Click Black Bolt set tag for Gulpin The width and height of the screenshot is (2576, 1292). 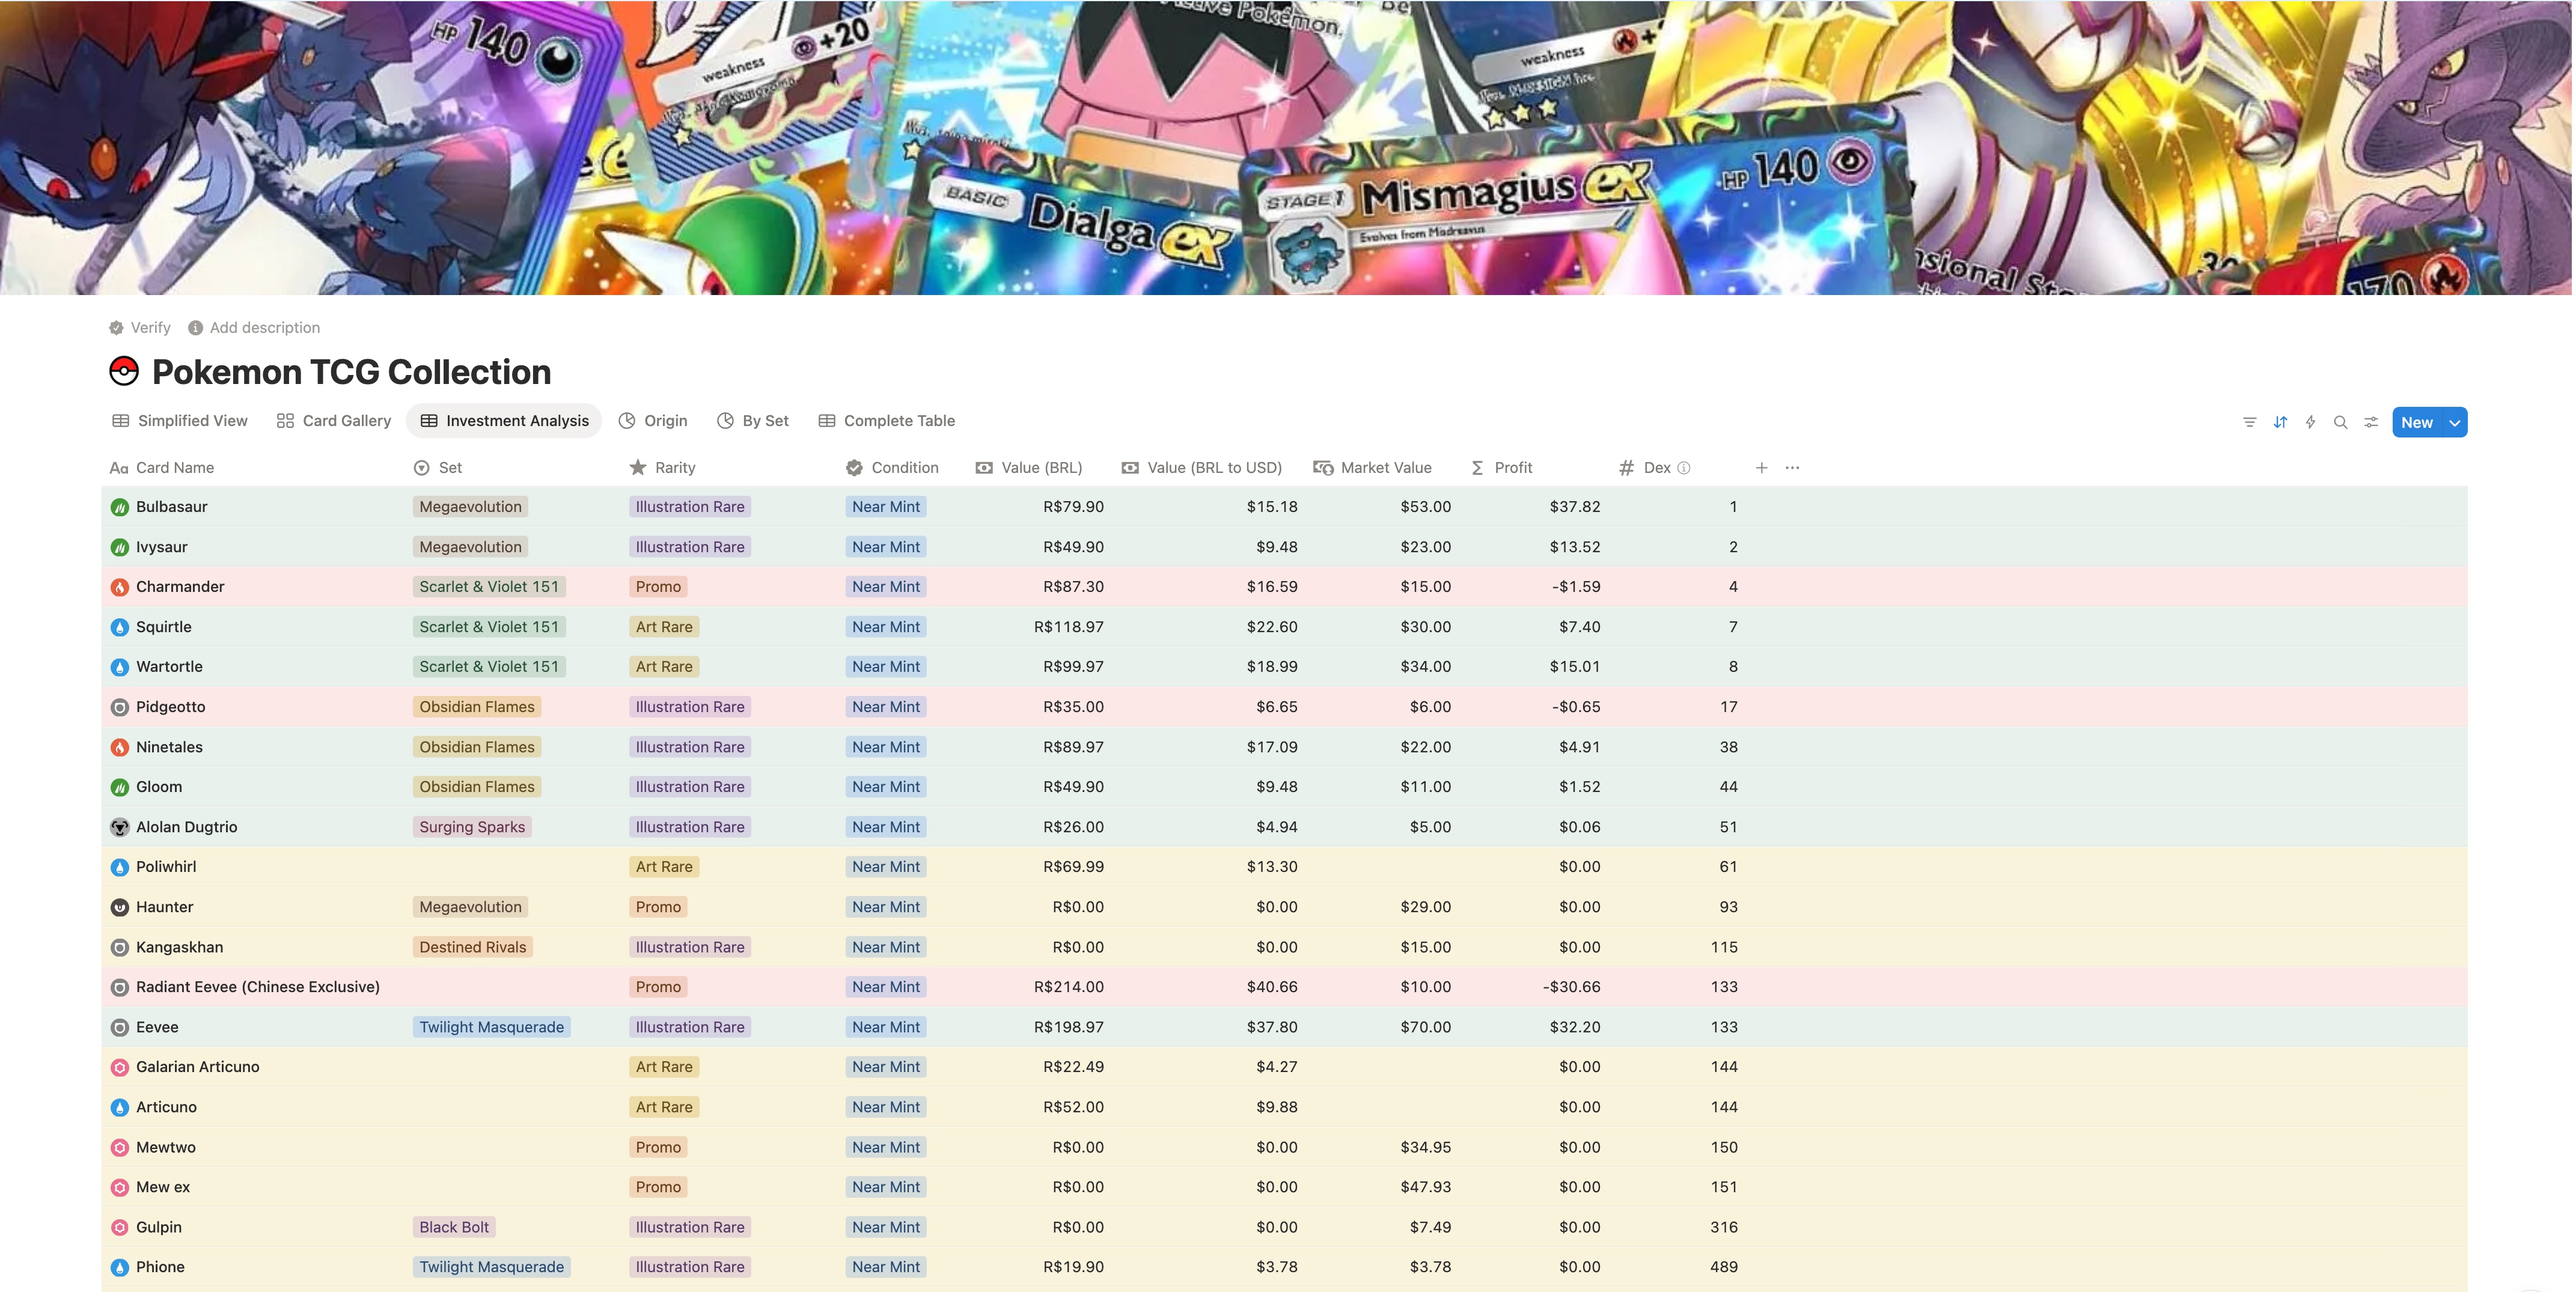pos(454,1227)
